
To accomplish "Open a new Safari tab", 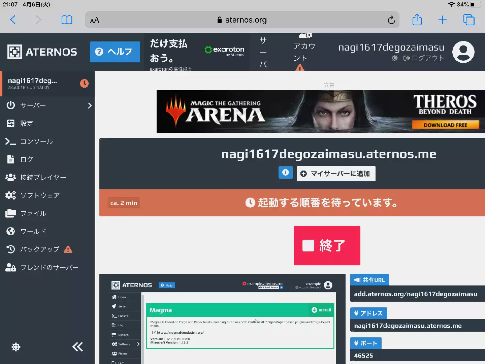I will [443, 20].
